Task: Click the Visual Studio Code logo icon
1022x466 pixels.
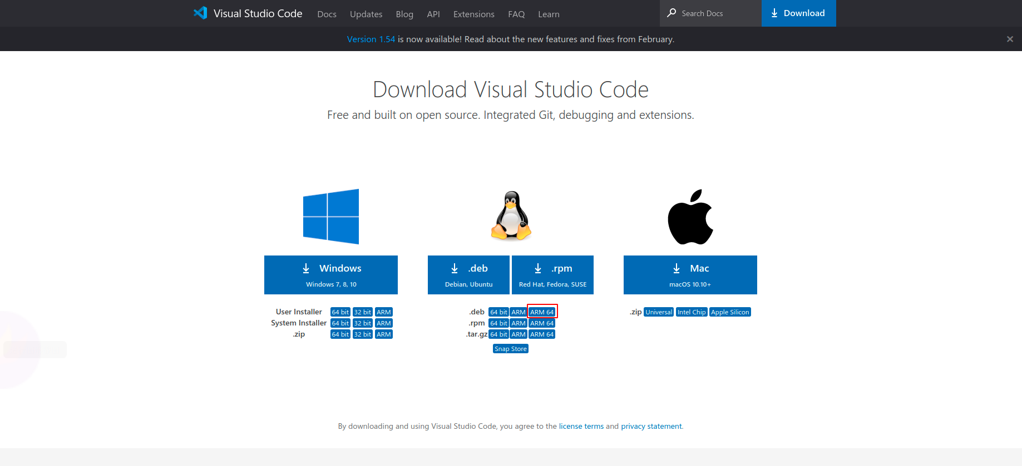Action: tap(200, 13)
